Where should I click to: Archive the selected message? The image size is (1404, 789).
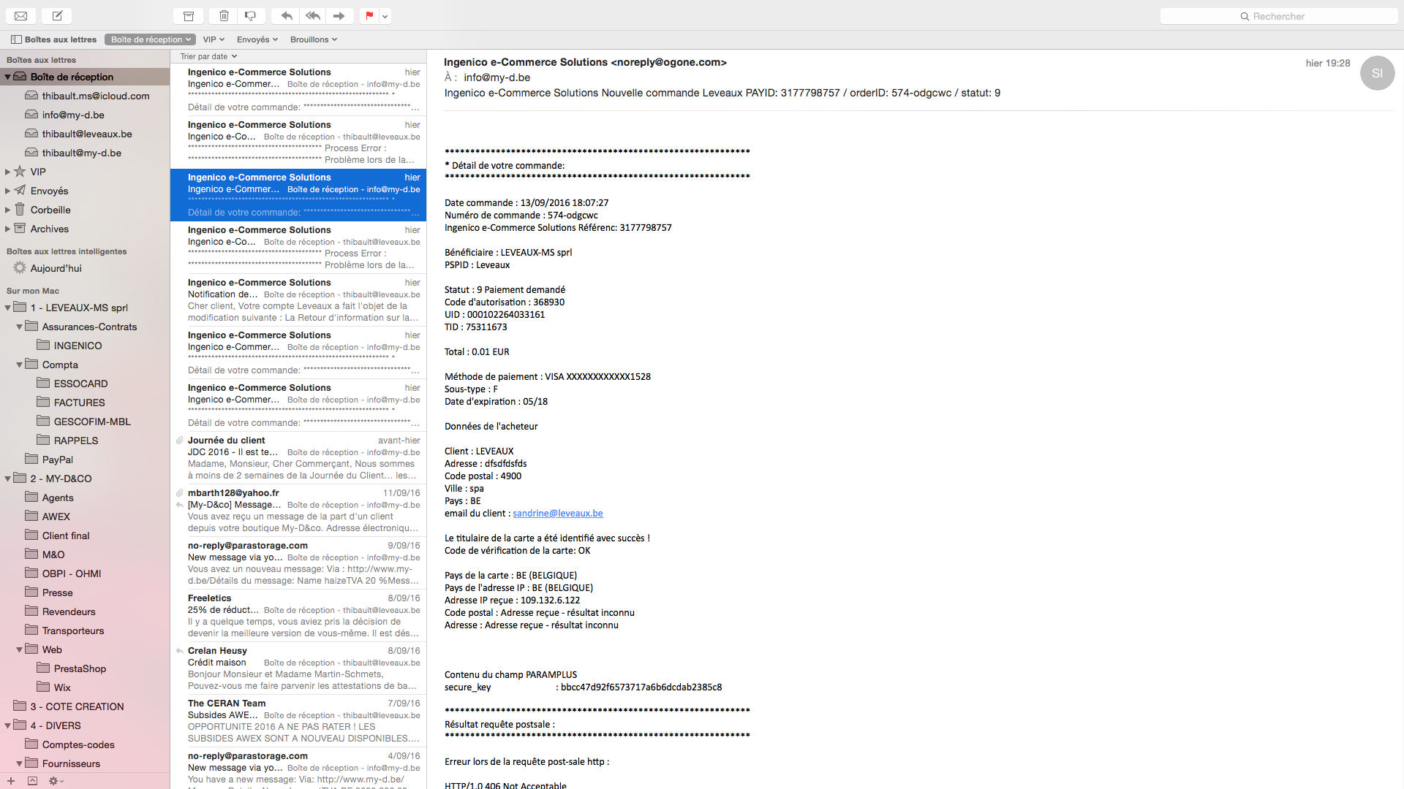tap(189, 15)
